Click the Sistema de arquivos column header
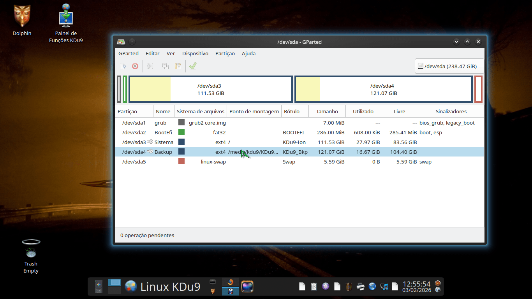 click(x=201, y=111)
